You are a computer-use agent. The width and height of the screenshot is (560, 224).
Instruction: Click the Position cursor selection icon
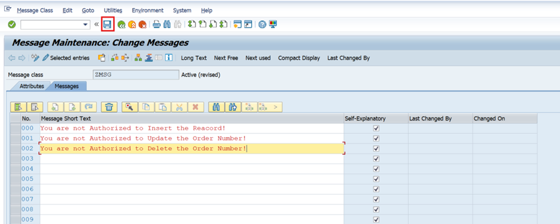(130, 107)
